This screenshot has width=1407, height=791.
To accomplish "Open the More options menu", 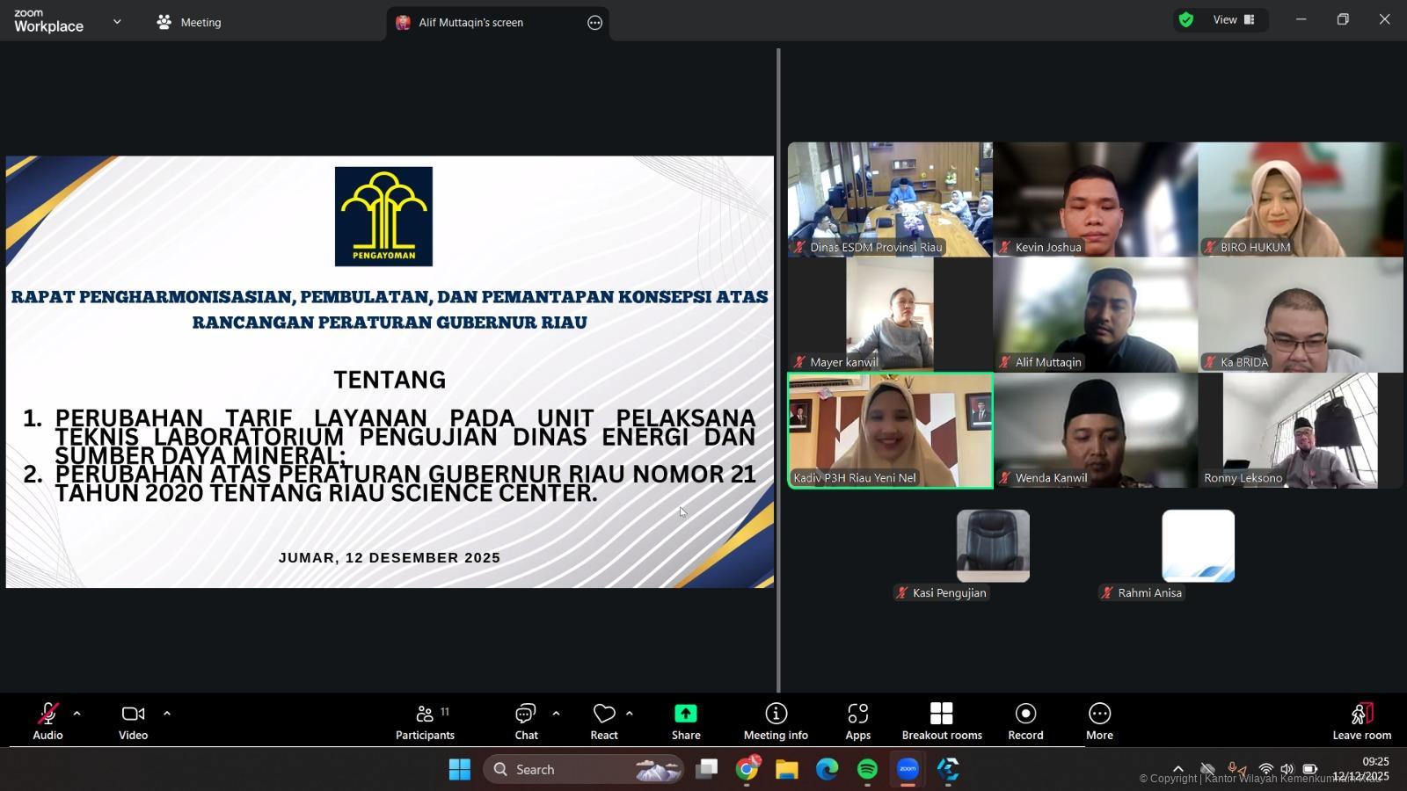I will (1098, 719).
